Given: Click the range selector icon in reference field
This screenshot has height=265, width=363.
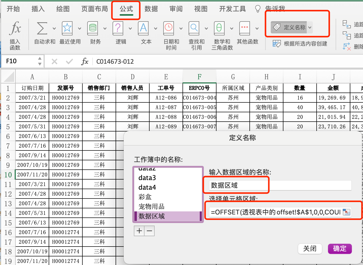Looking at the screenshot, I should coord(347,212).
